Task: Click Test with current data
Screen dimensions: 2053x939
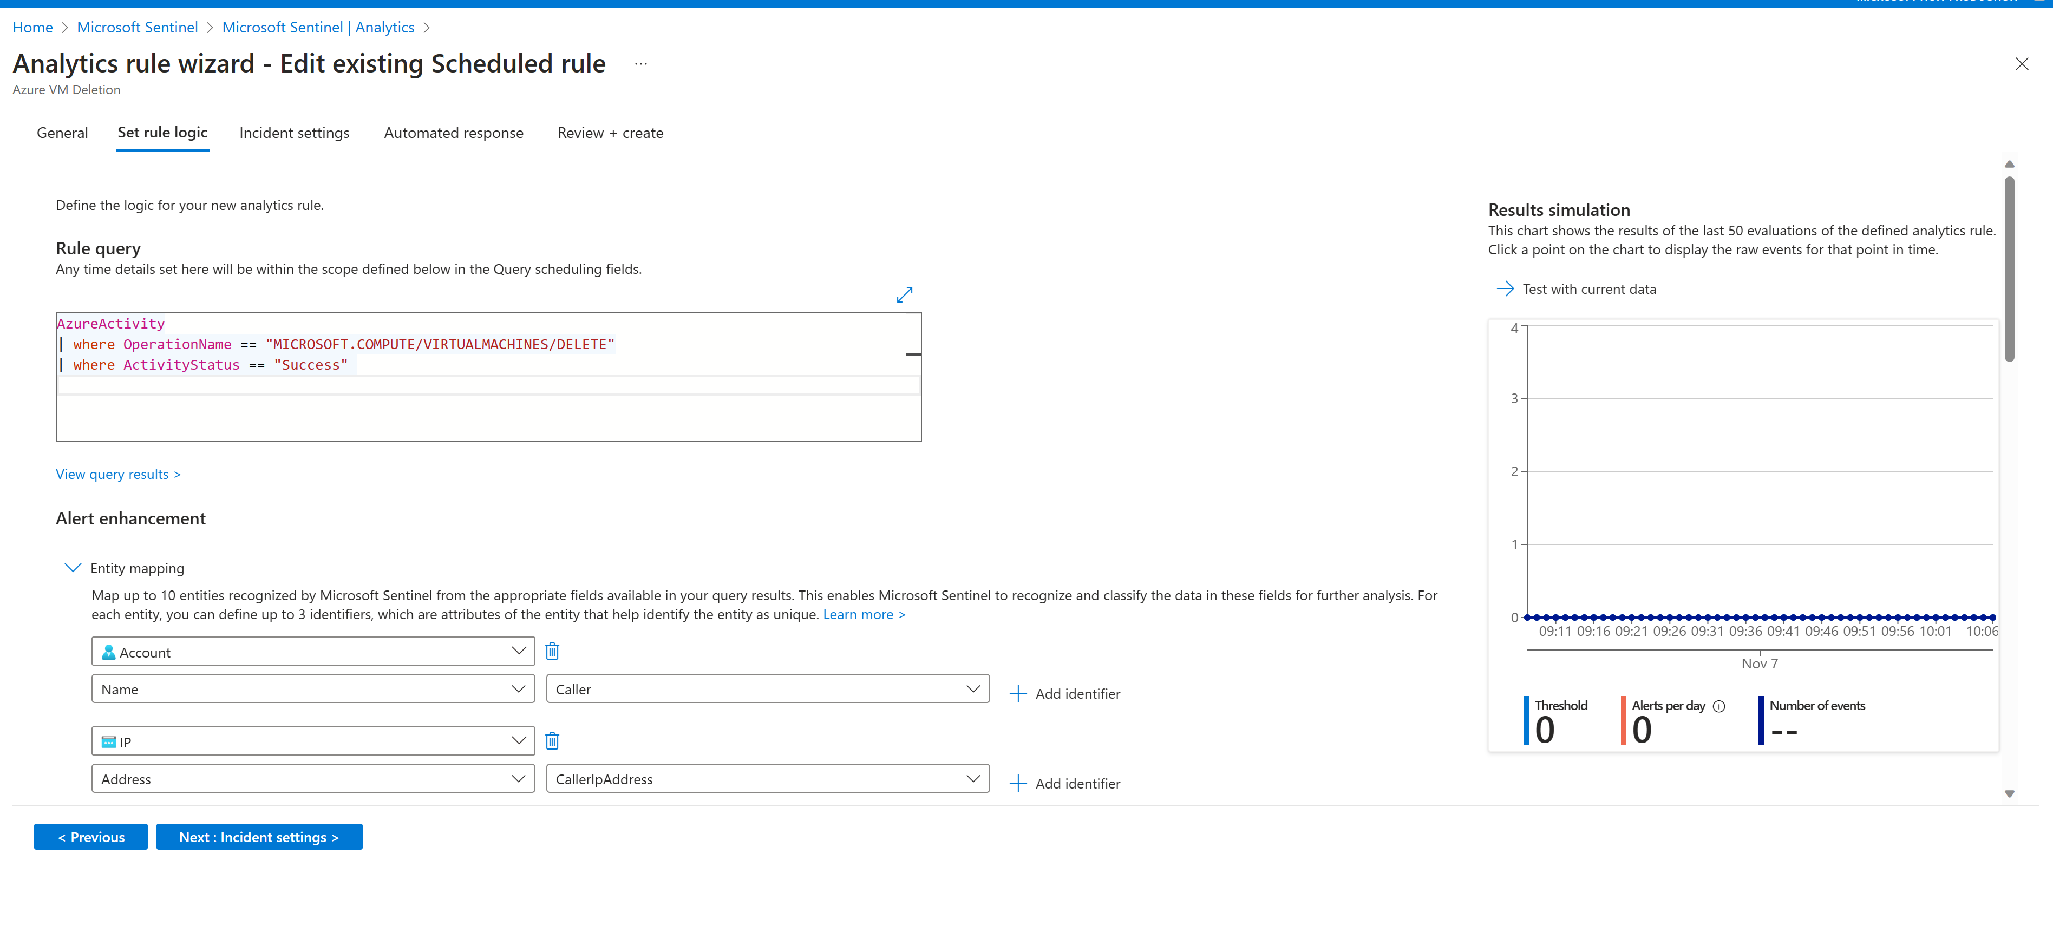Action: point(1588,289)
